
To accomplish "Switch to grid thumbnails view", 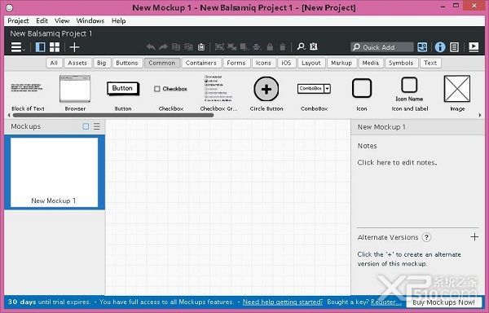I will pyautogui.click(x=55, y=47).
